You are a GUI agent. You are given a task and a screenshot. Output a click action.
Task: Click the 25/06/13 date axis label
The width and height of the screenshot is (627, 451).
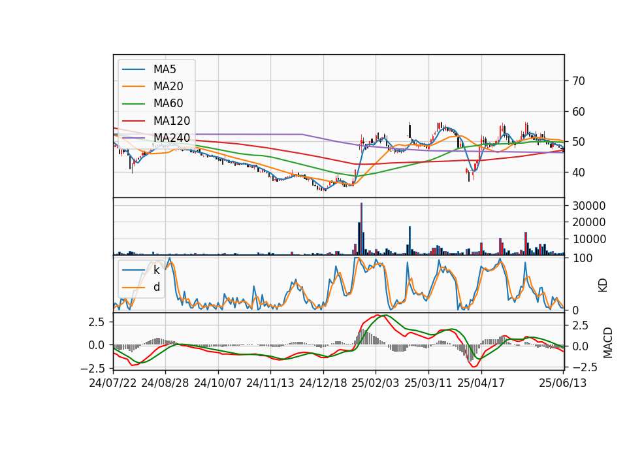pos(562,383)
